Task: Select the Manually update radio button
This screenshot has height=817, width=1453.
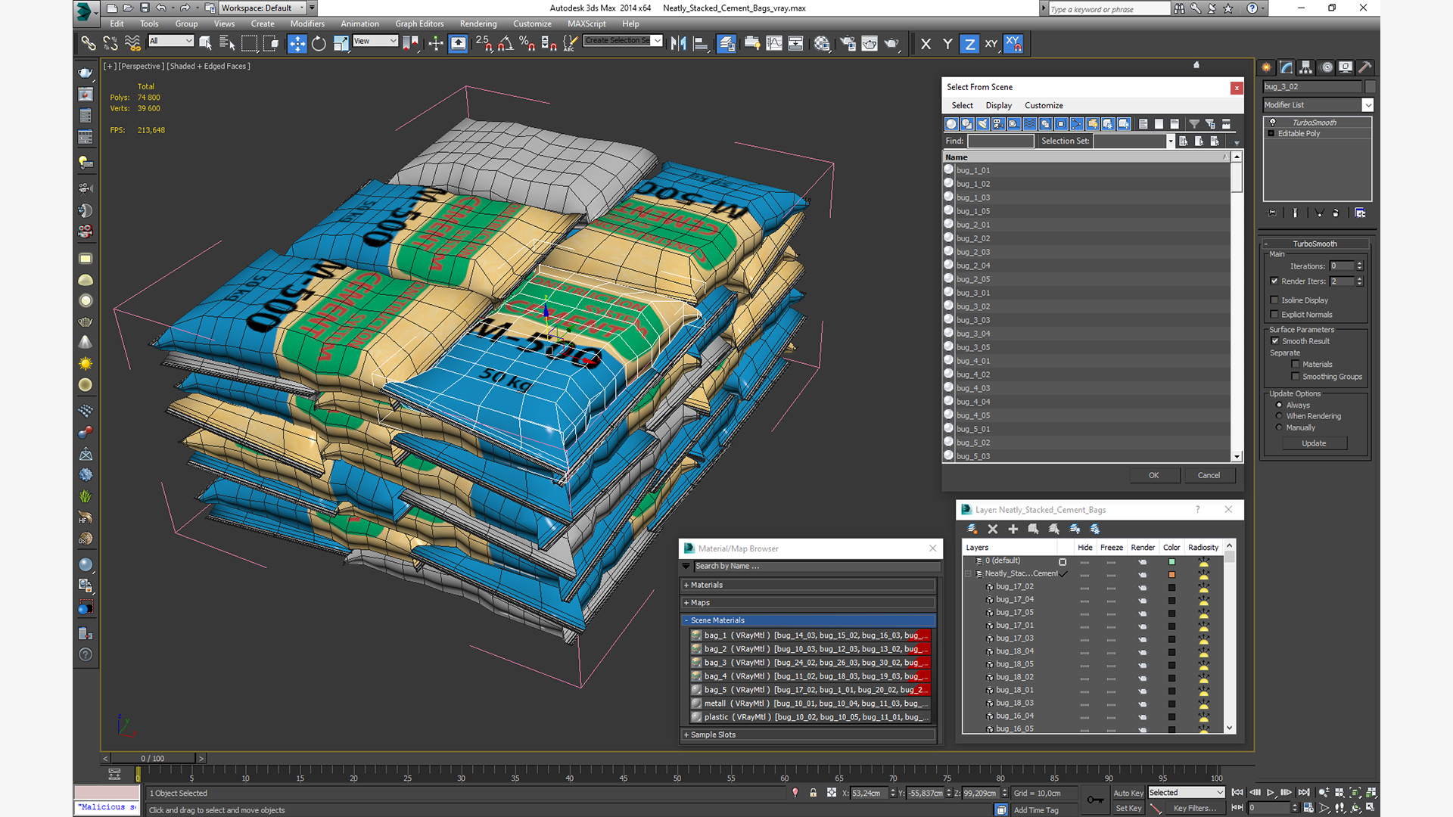Action: pos(1279,427)
